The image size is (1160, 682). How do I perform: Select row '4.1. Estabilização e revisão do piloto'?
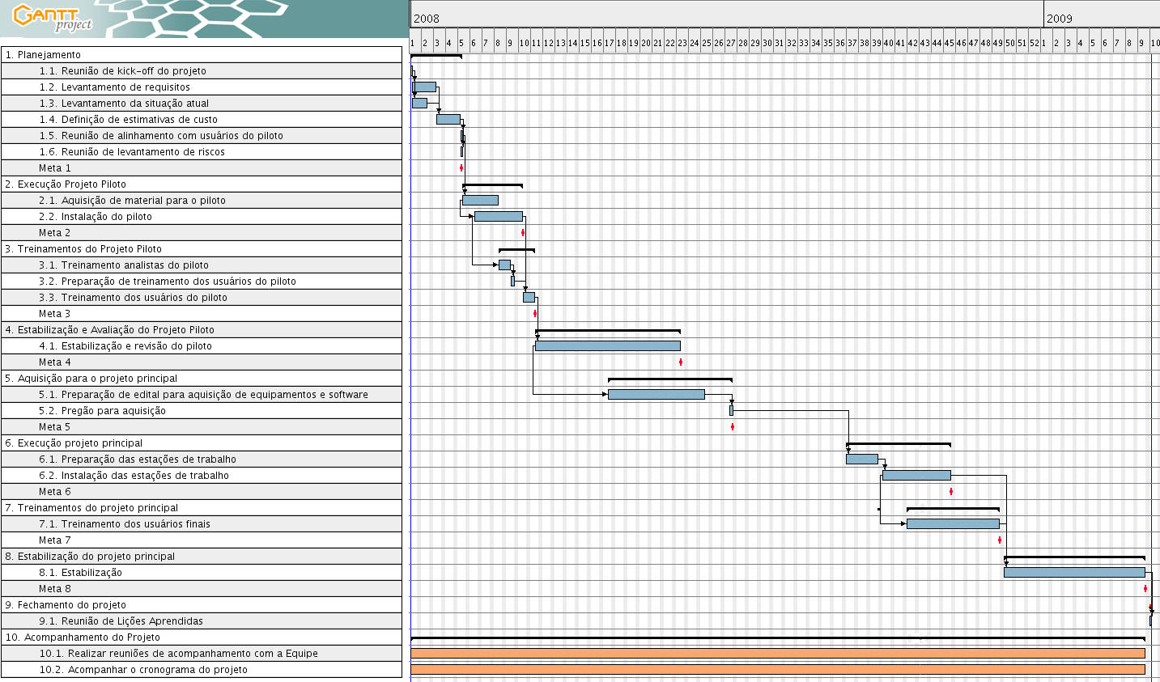202,346
